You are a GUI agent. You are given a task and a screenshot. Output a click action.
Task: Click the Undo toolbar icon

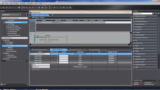(x=13, y=7)
